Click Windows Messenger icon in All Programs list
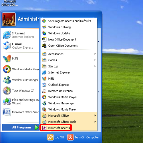 pos(44,103)
